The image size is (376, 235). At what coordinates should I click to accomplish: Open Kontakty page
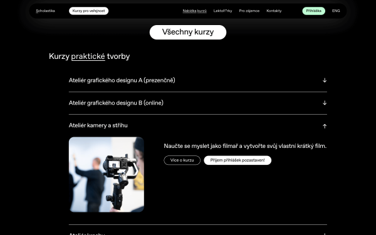pos(274,11)
